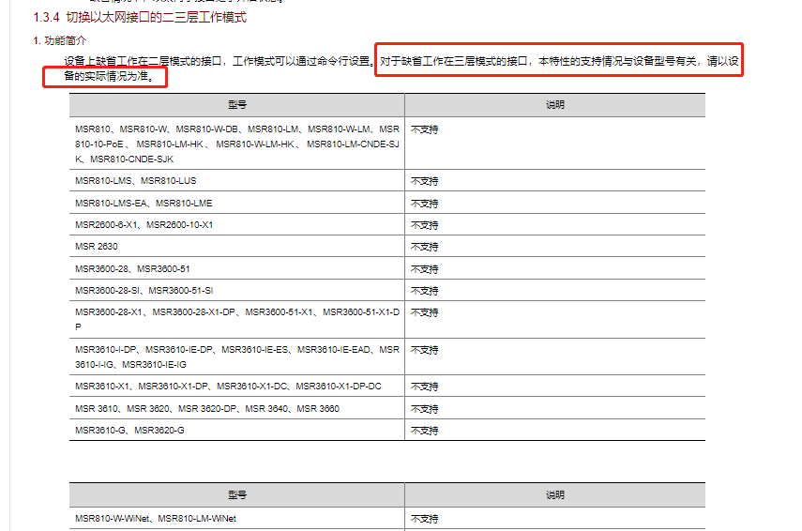Select the MSR3600-28-SI、MSR3600-51-SI cell
This screenshot has width=802, height=531.
[237, 290]
